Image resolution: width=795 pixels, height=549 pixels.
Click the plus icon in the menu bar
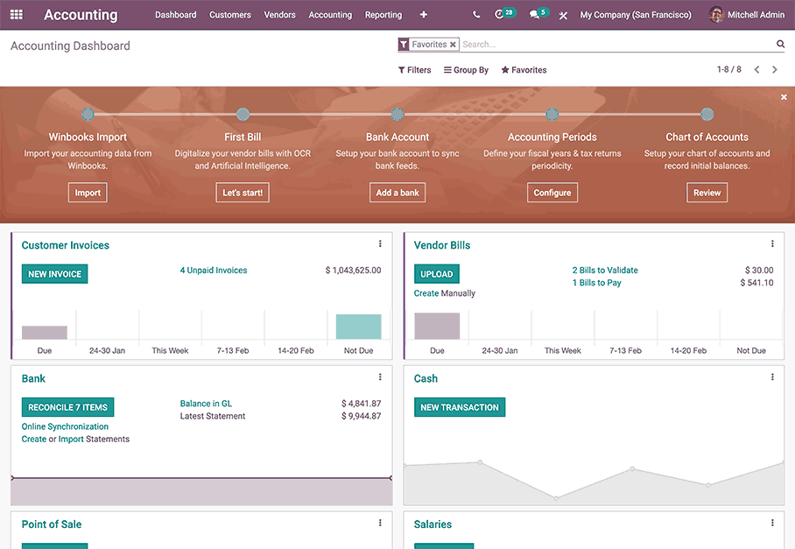coord(423,14)
